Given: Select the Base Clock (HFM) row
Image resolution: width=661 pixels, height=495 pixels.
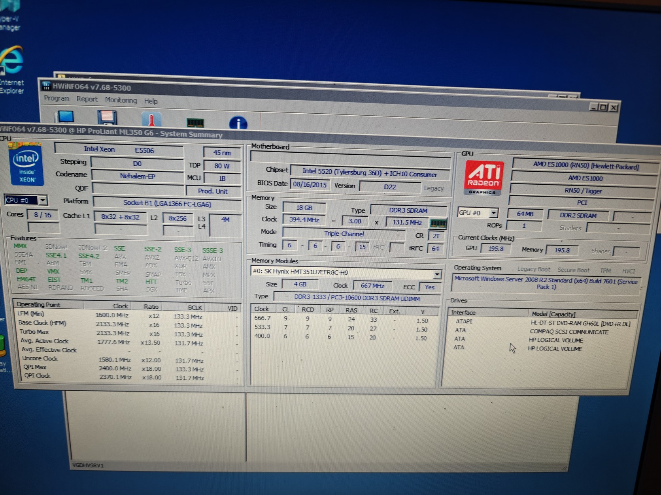Looking at the screenshot, I should click(128, 324).
